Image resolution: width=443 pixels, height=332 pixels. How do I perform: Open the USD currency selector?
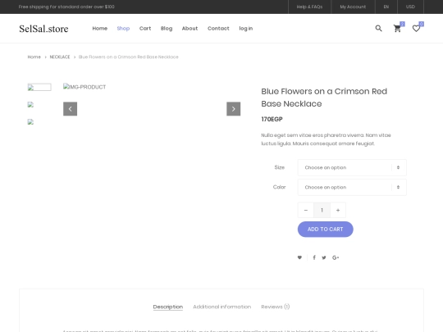click(x=410, y=7)
